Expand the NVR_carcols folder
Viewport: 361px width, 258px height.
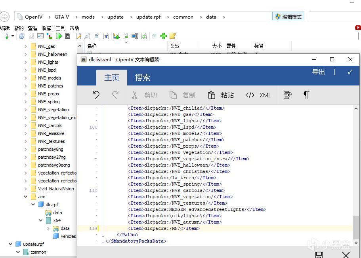(25, 125)
